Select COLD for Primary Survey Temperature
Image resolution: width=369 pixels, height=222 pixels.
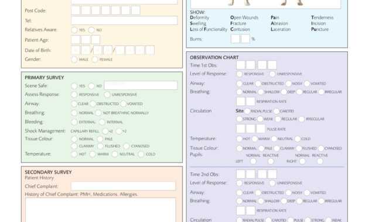click(x=141, y=154)
